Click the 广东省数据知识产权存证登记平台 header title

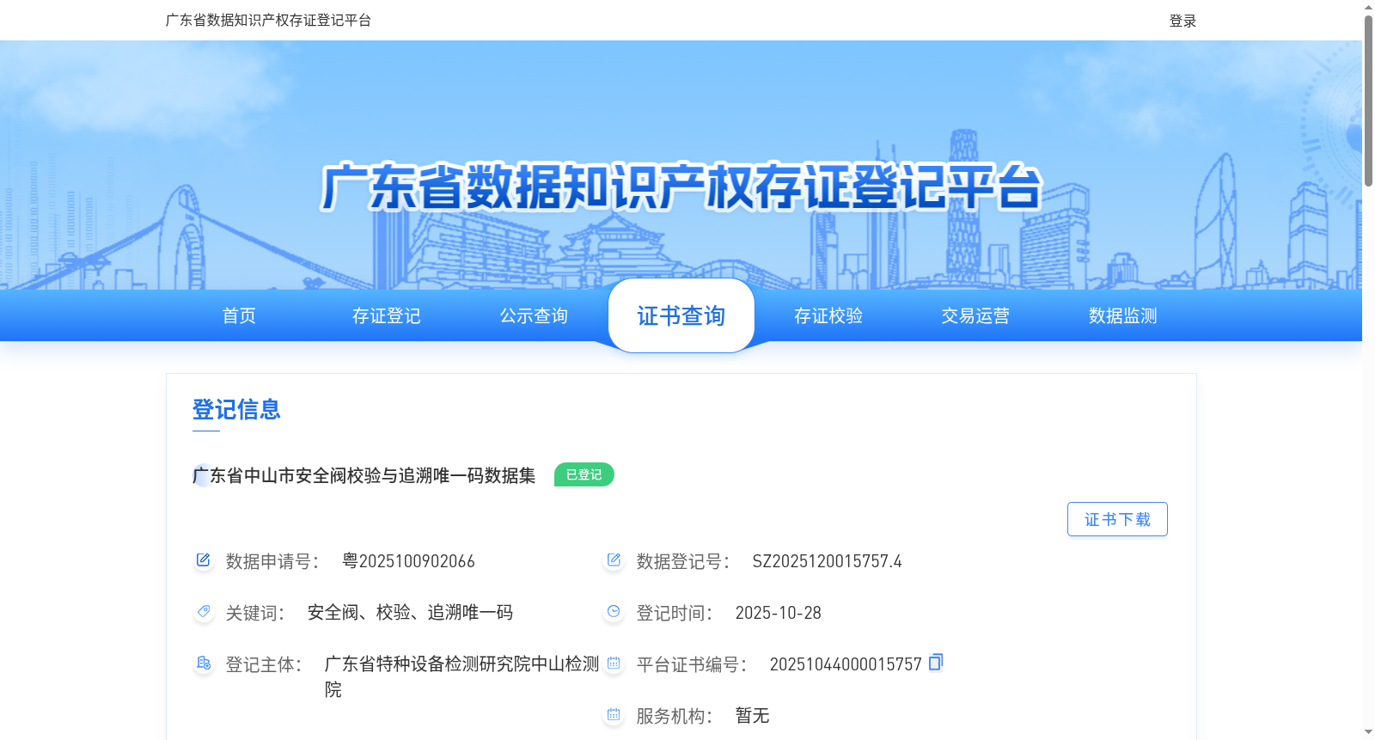[x=268, y=20]
